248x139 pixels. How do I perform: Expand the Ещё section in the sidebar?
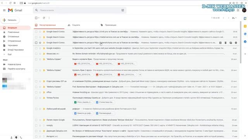(10, 54)
